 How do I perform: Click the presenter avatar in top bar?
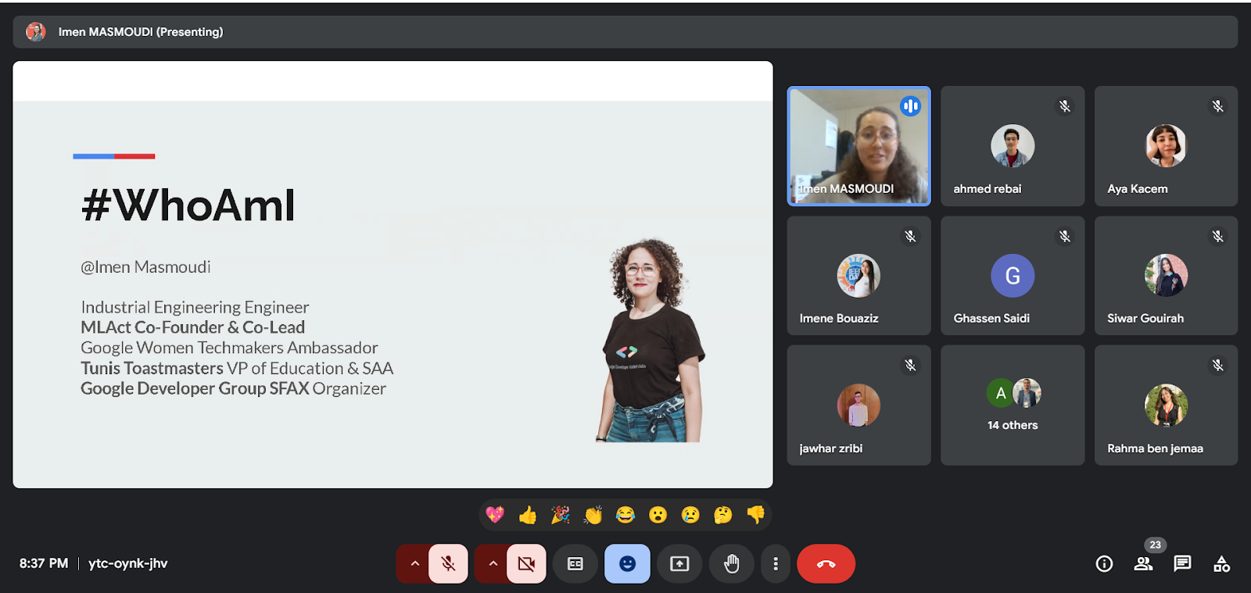click(36, 32)
